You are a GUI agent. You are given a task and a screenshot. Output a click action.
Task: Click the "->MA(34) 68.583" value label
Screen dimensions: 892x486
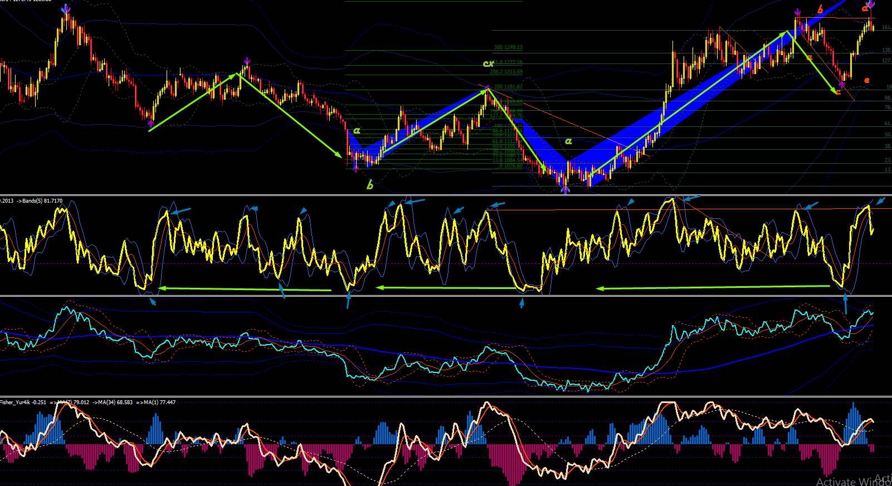[x=113, y=402]
